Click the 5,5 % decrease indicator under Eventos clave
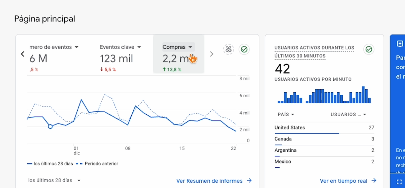 (108, 69)
